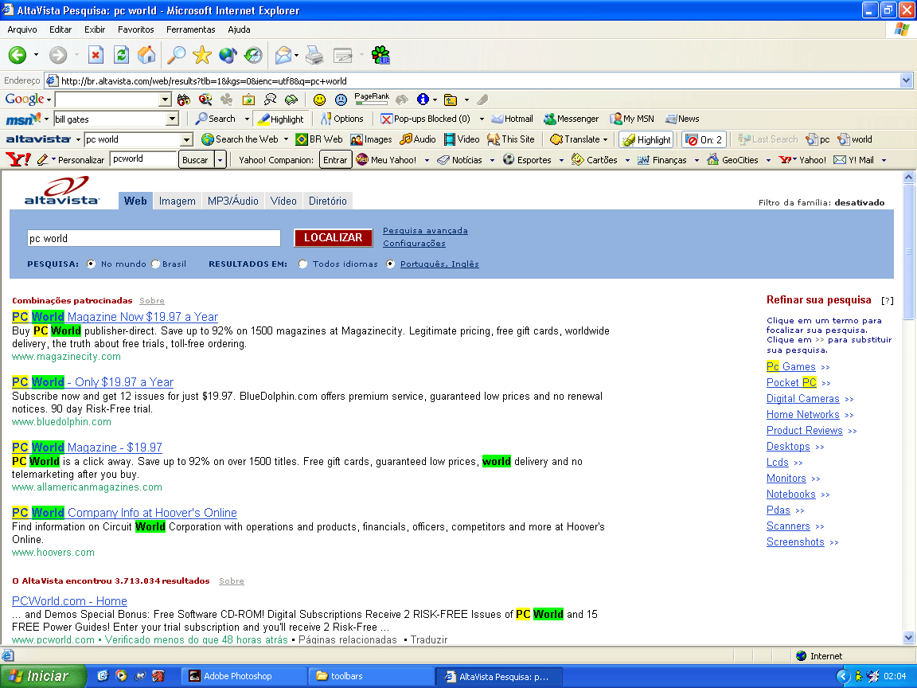Open the Google logo menu arrow
917x688 pixels.
49,100
